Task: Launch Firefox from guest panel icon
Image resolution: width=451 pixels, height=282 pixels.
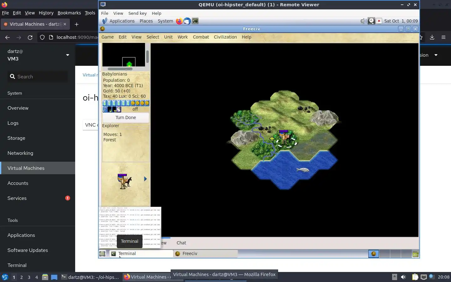Action: point(179,21)
